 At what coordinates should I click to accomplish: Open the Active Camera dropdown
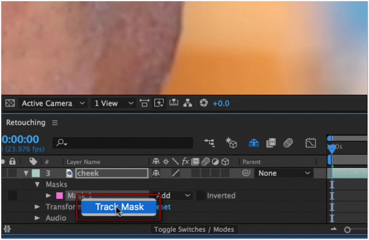[x=53, y=103]
